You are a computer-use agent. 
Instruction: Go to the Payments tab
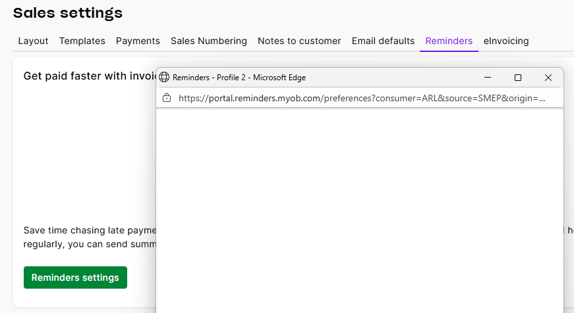[x=138, y=41]
